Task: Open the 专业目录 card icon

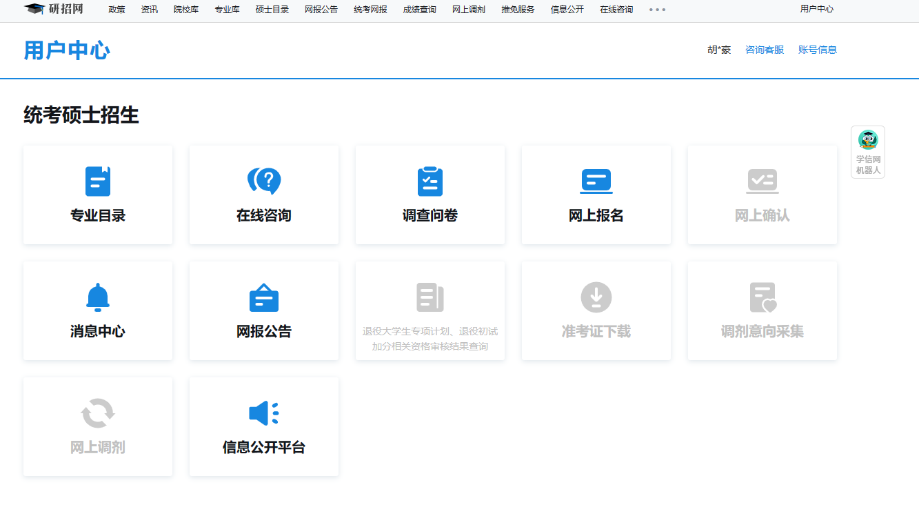Action: click(x=97, y=181)
